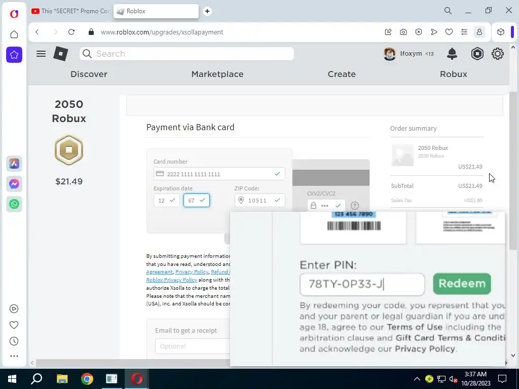Open ad blocker shield icon

point(418,32)
